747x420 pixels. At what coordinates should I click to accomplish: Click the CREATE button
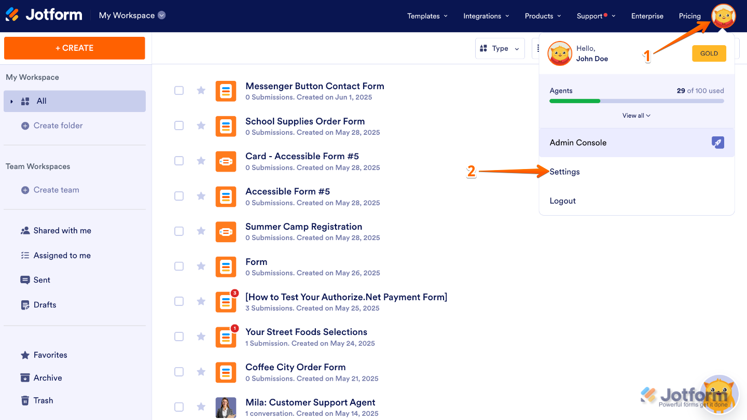pos(74,48)
